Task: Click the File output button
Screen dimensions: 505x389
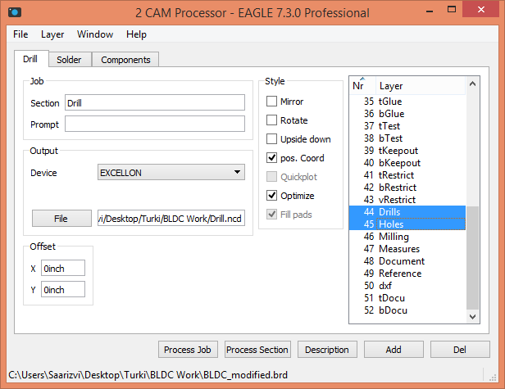Action: [61, 219]
